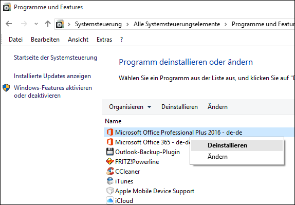Click the FRITZ!Powerline program icon
295x205 pixels.
click(110, 161)
